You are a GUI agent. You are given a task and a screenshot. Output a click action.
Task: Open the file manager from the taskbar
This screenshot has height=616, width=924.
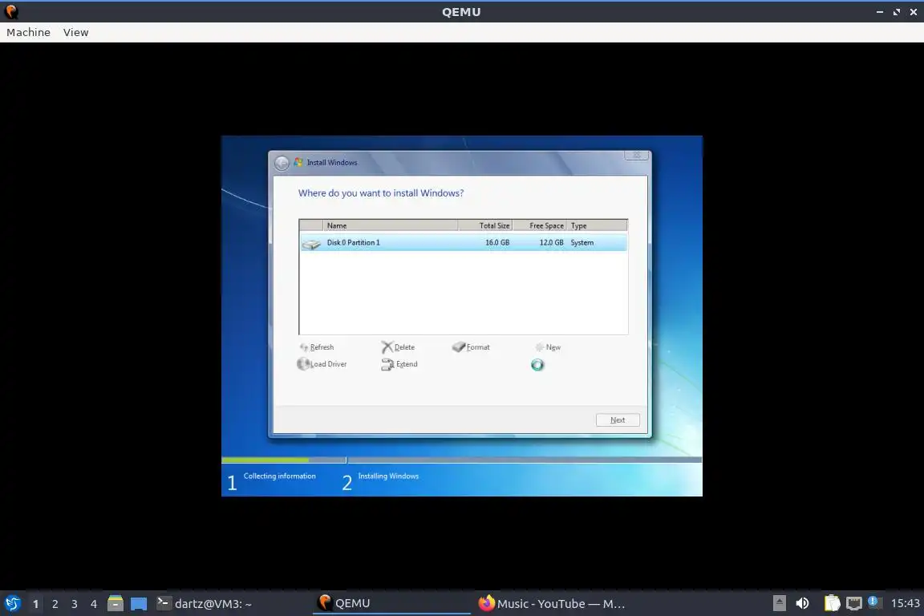[115, 603]
